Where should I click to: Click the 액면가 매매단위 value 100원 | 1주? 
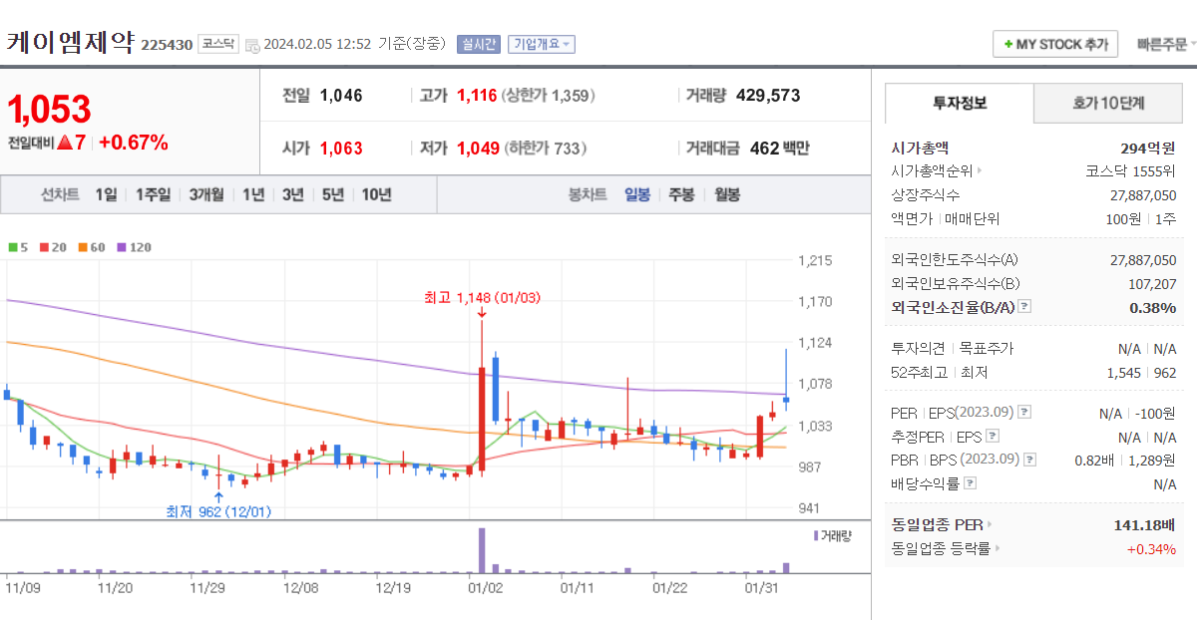pyautogui.click(x=1138, y=218)
